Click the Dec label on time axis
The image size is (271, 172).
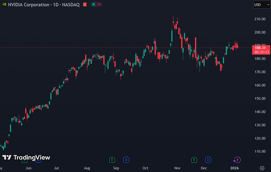point(204,168)
